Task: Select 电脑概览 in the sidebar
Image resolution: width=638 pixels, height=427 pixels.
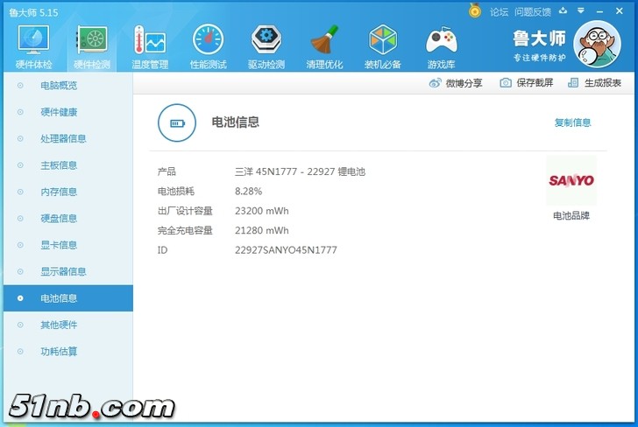Action: (59, 86)
